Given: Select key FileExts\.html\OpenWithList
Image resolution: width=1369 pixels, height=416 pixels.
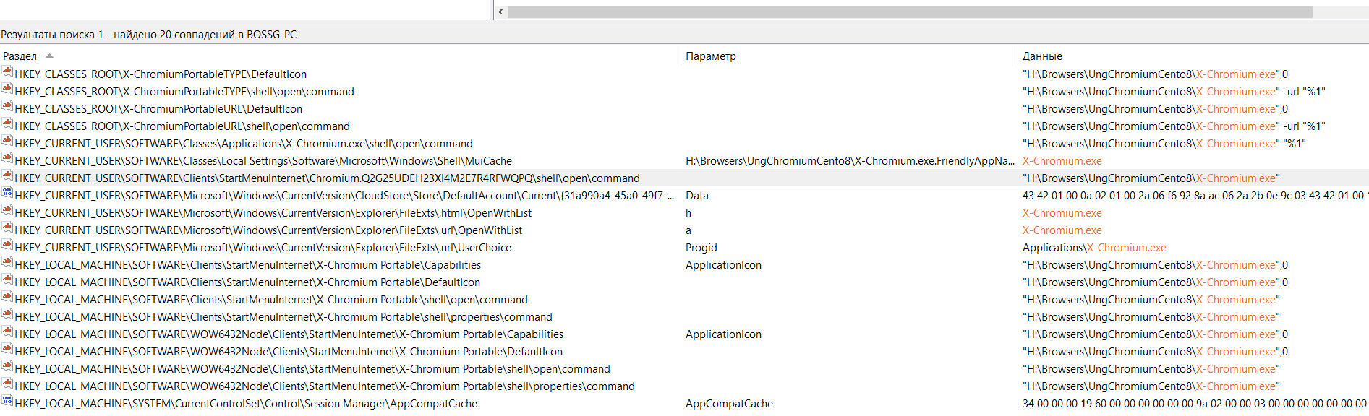Looking at the screenshot, I should [273, 213].
